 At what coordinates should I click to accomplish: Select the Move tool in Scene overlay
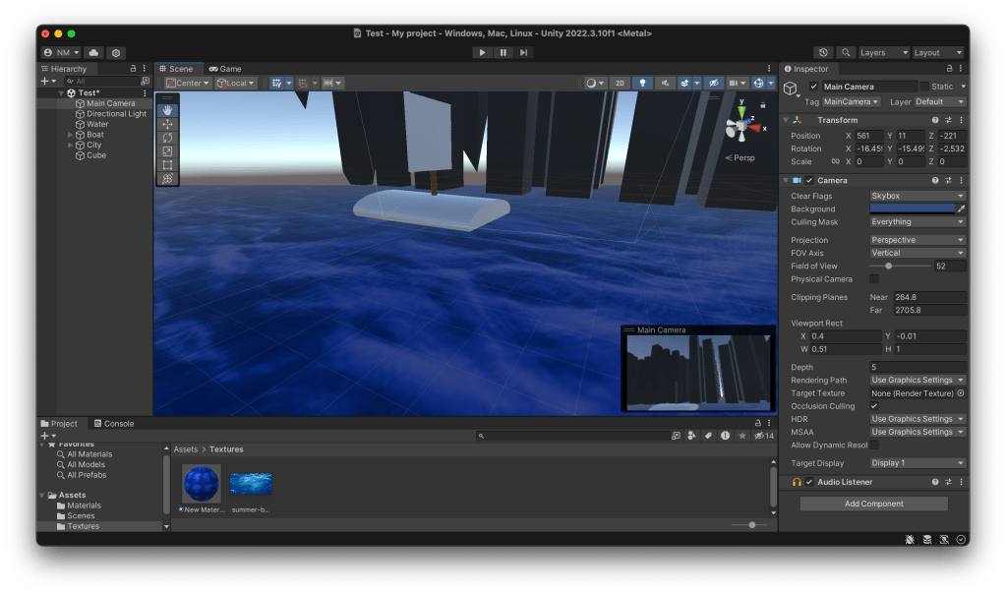[x=167, y=124]
